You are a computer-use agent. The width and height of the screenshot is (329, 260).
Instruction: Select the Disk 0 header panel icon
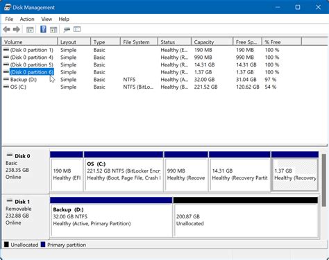point(10,155)
